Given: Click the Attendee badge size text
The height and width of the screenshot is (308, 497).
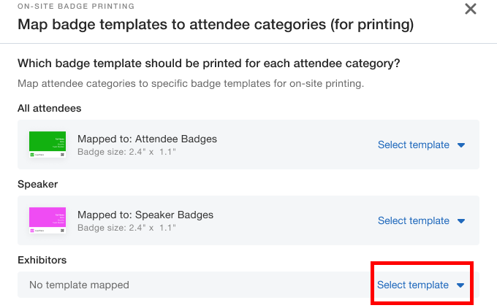Looking at the screenshot, I should click(126, 152).
